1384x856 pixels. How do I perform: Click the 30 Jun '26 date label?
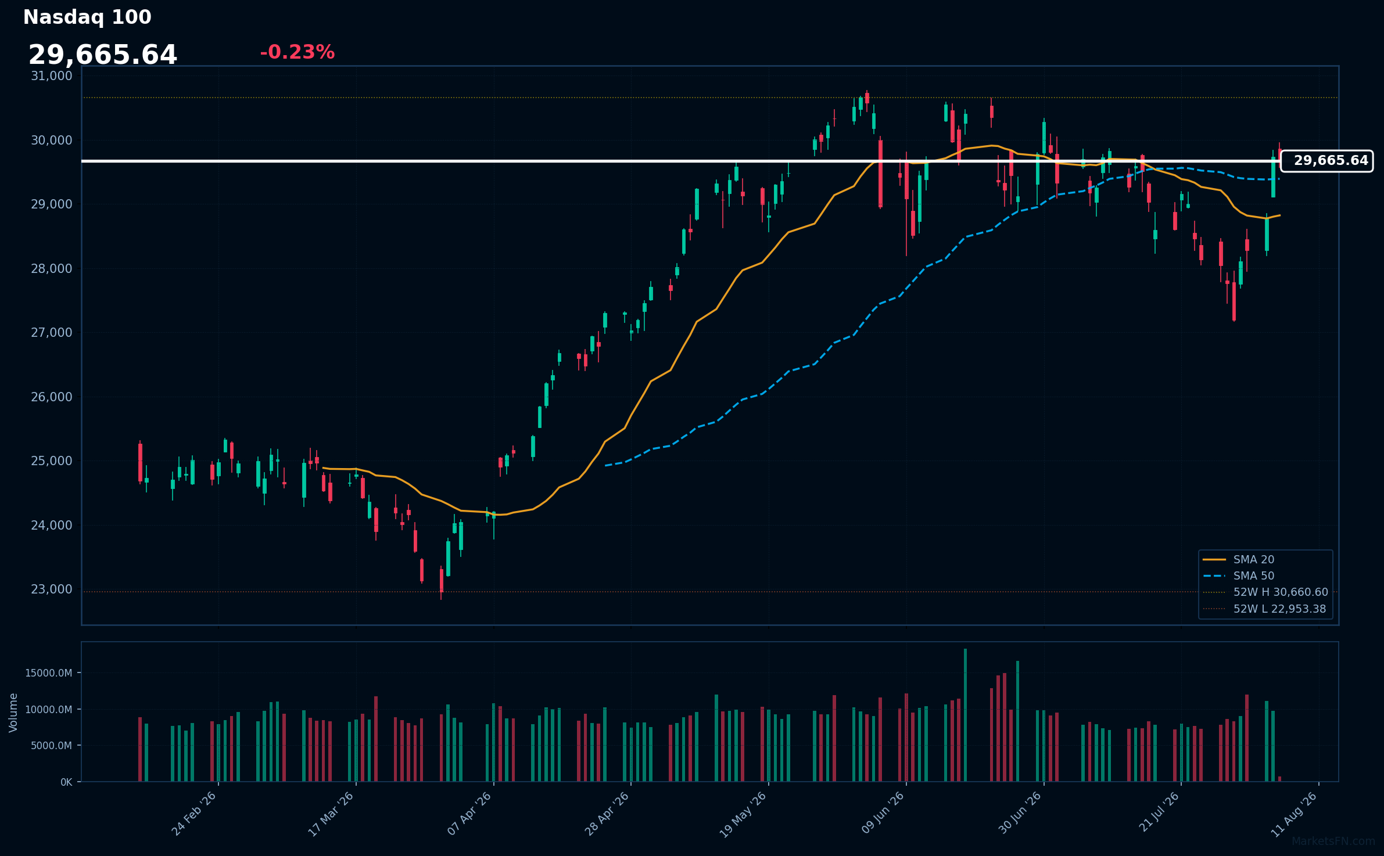[x=1020, y=814]
